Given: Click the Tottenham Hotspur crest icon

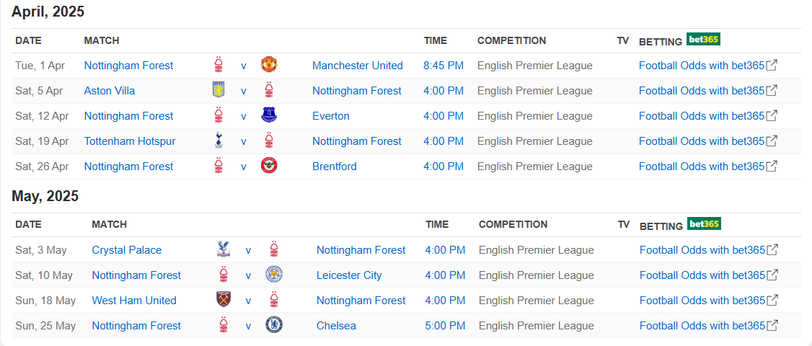Looking at the screenshot, I should 219,141.
